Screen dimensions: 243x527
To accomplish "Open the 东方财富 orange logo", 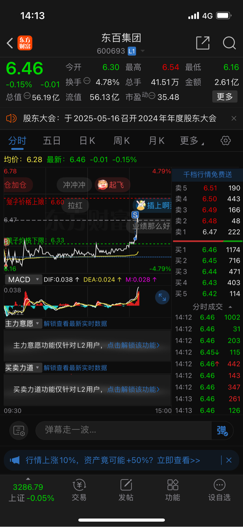I will (x=25, y=43).
